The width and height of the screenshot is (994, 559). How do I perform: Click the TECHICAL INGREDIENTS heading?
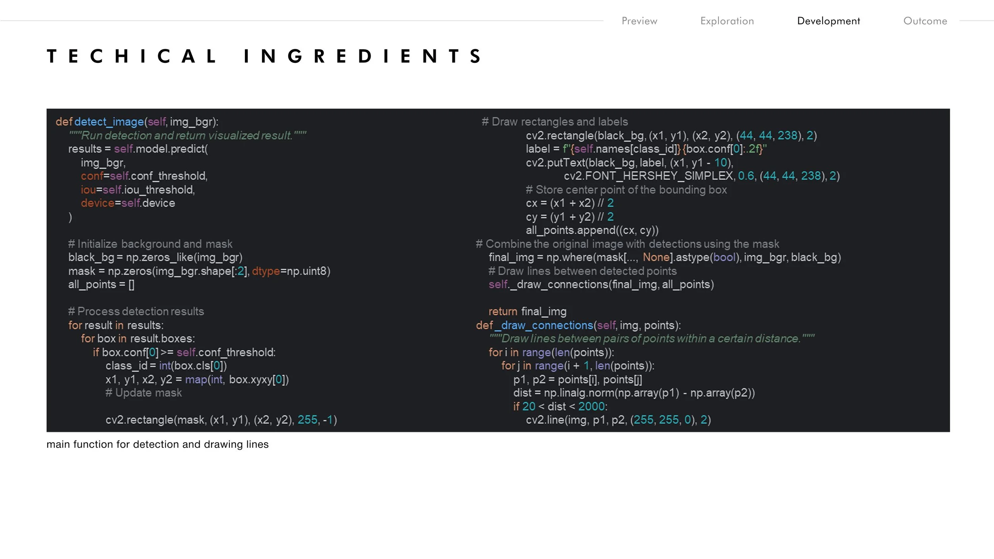point(265,56)
